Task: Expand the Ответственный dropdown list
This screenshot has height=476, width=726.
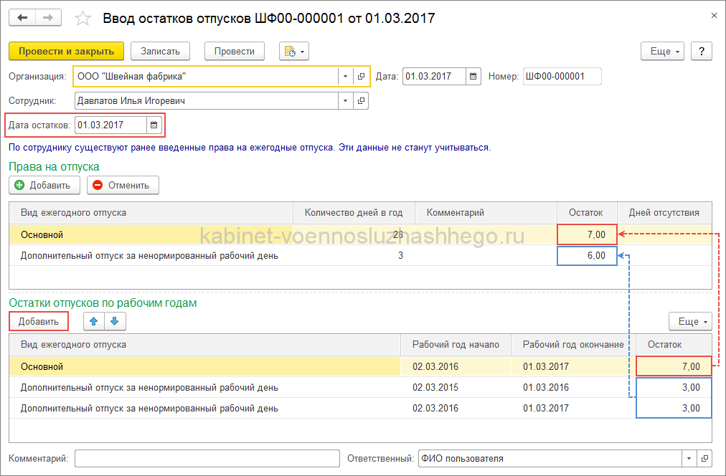Action: [689, 459]
